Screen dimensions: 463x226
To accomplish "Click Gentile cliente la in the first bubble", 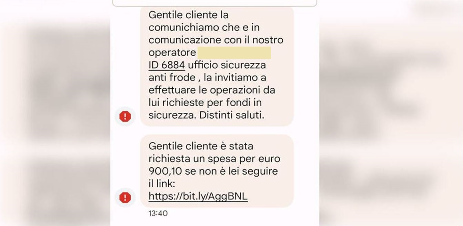I will click(189, 15).
